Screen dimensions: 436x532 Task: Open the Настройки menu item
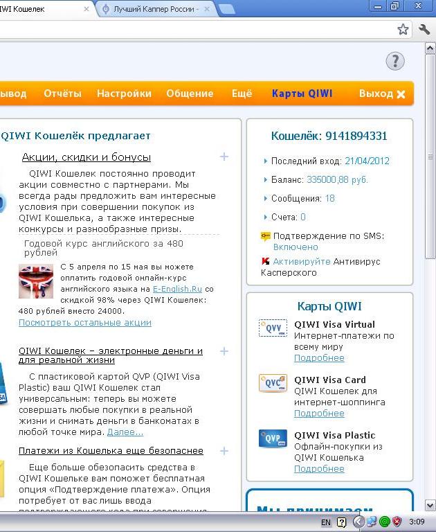(x=124, y=94)
